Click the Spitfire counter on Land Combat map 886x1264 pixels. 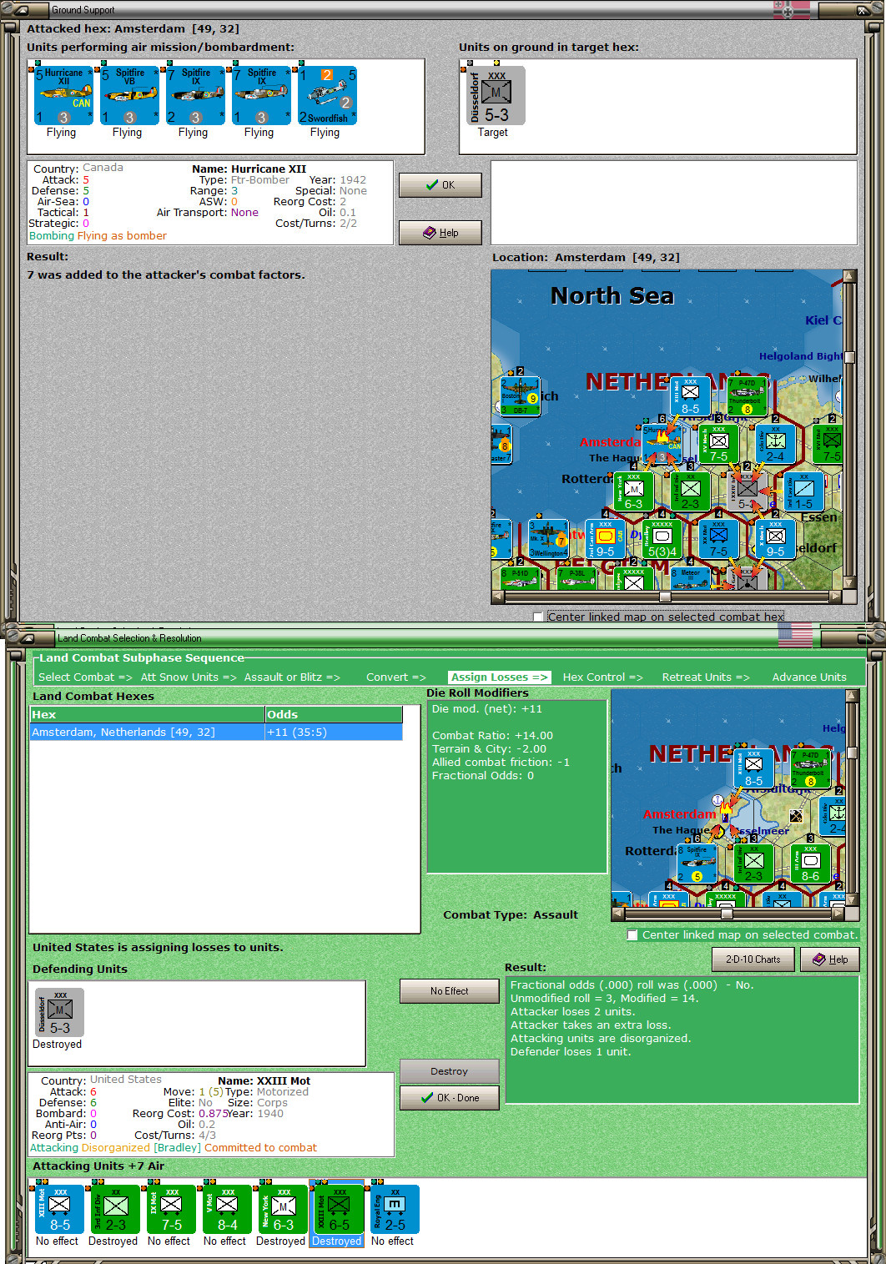(x=697, y=864)
